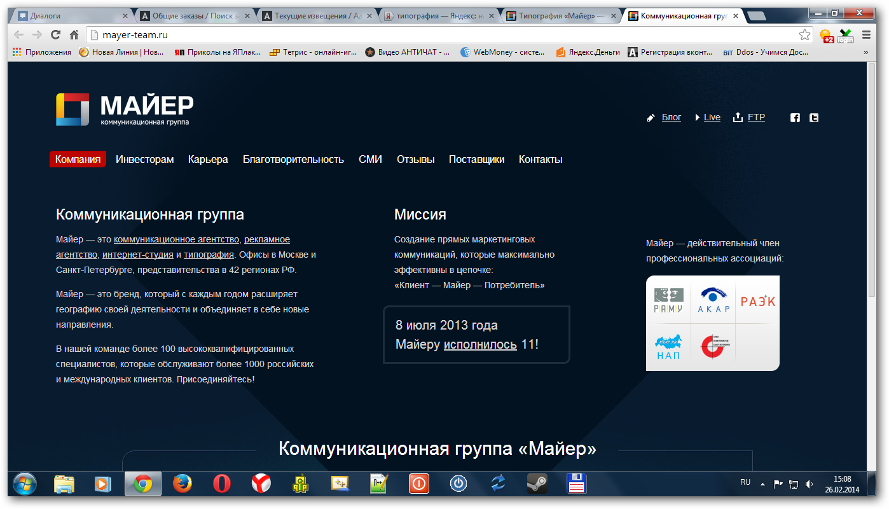Open Windows Explorer folder in taskbar
Viewport: 889px width, 509px height.
click(x=64, y=484)
